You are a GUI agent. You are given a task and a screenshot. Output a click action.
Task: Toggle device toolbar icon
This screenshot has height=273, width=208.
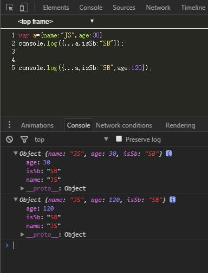coord(24,8)
